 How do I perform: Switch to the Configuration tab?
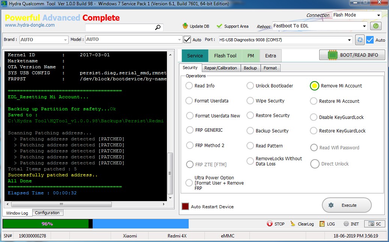point(47,213)
